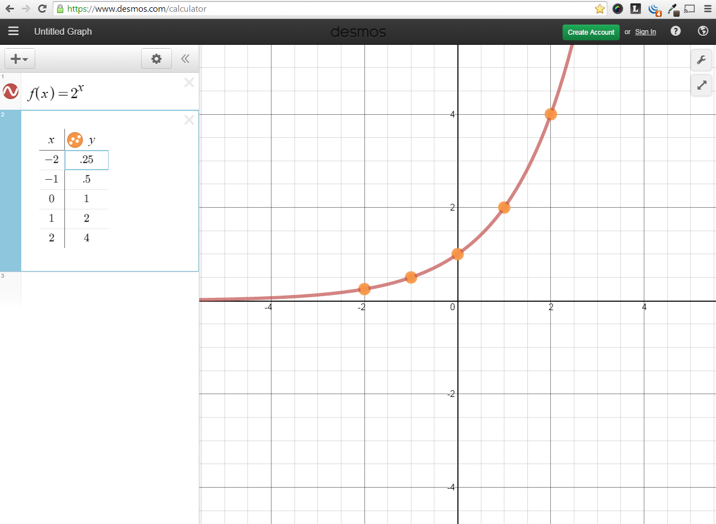Open the language globe menu
Viewport: 716px width, 524px height.
[x=703, y=31]
